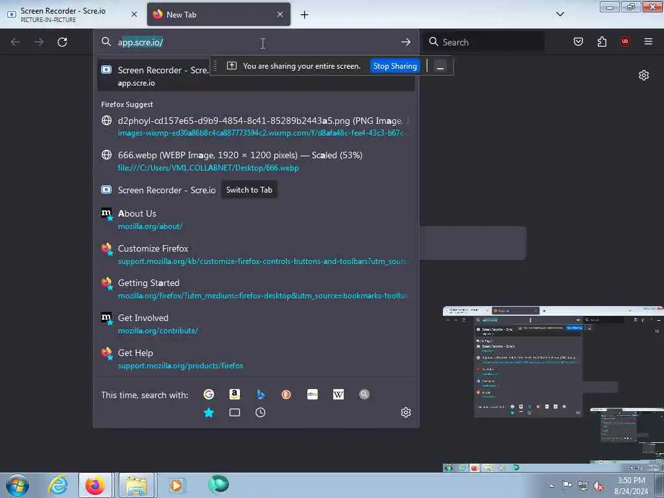
Task: Select app.scre.io top suggestion
Action: (x=255, y=76)
